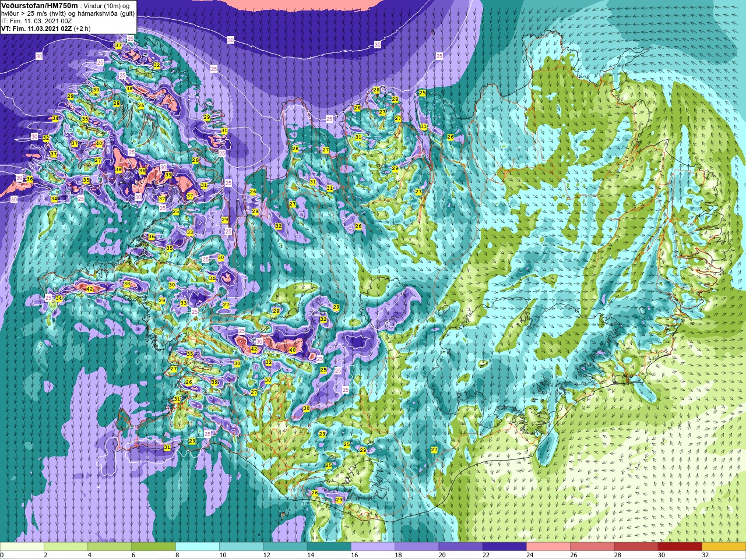Select the light green 2–4 legend swatch

click(x=66, y=547)
